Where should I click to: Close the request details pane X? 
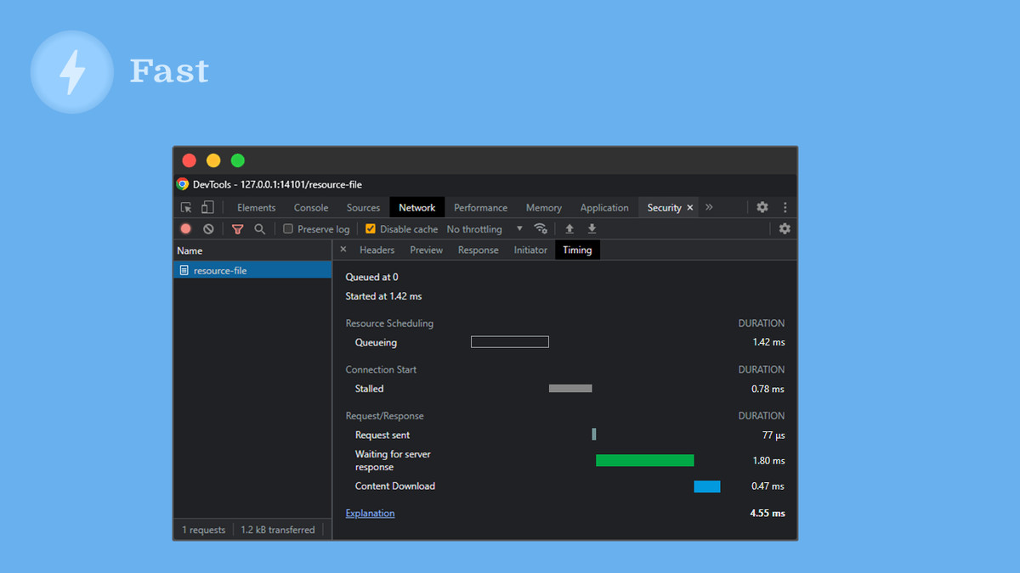(x=343, y=250)
